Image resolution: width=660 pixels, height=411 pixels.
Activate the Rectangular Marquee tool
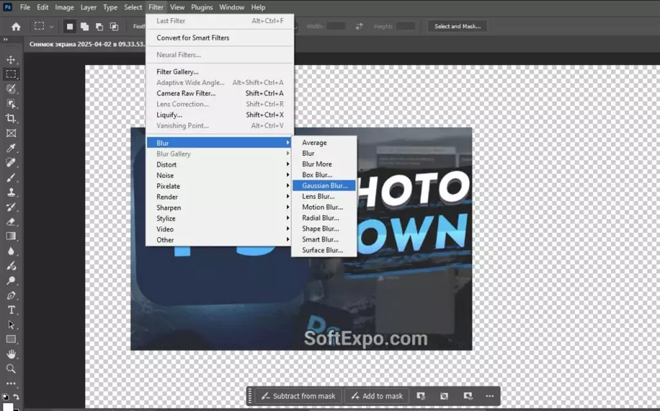(10, 75)
